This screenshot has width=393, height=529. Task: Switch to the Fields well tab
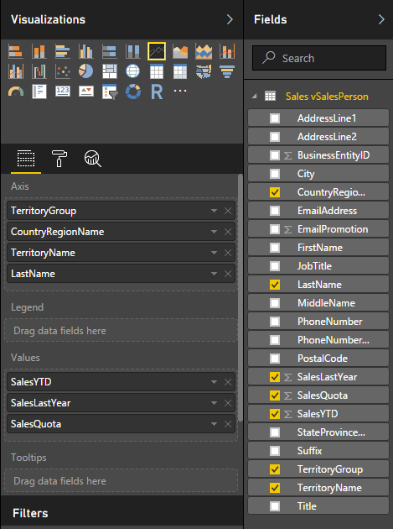26,159
